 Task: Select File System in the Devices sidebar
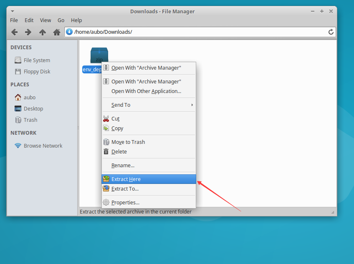[37, 60]
